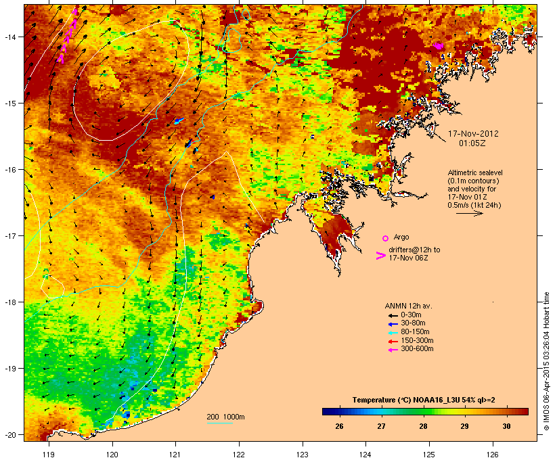Image resolution: width=555 pixels, height=460 pixels.
Task: Click the latitude label -18
Action: 9,302
